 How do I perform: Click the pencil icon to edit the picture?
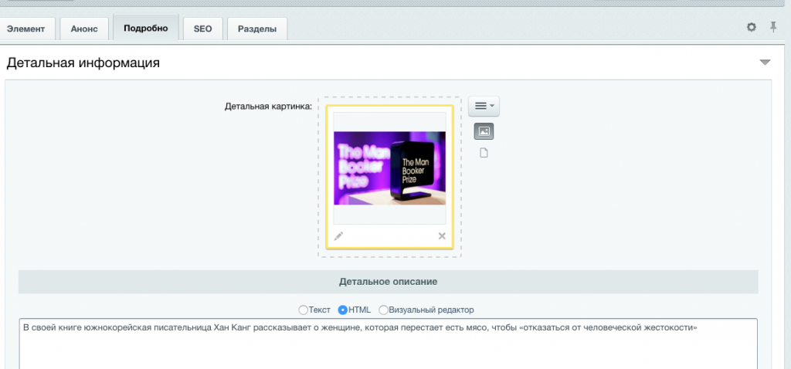[x=338, y=236]
